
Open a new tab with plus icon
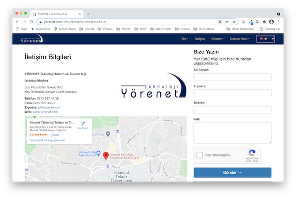pyautogui.click(x=88, y=14)
